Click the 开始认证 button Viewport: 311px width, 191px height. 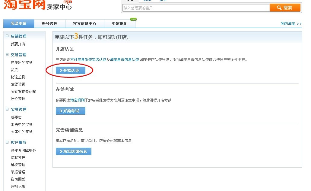71,70
